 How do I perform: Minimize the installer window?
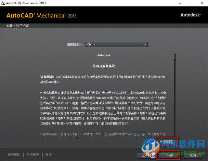180,3
